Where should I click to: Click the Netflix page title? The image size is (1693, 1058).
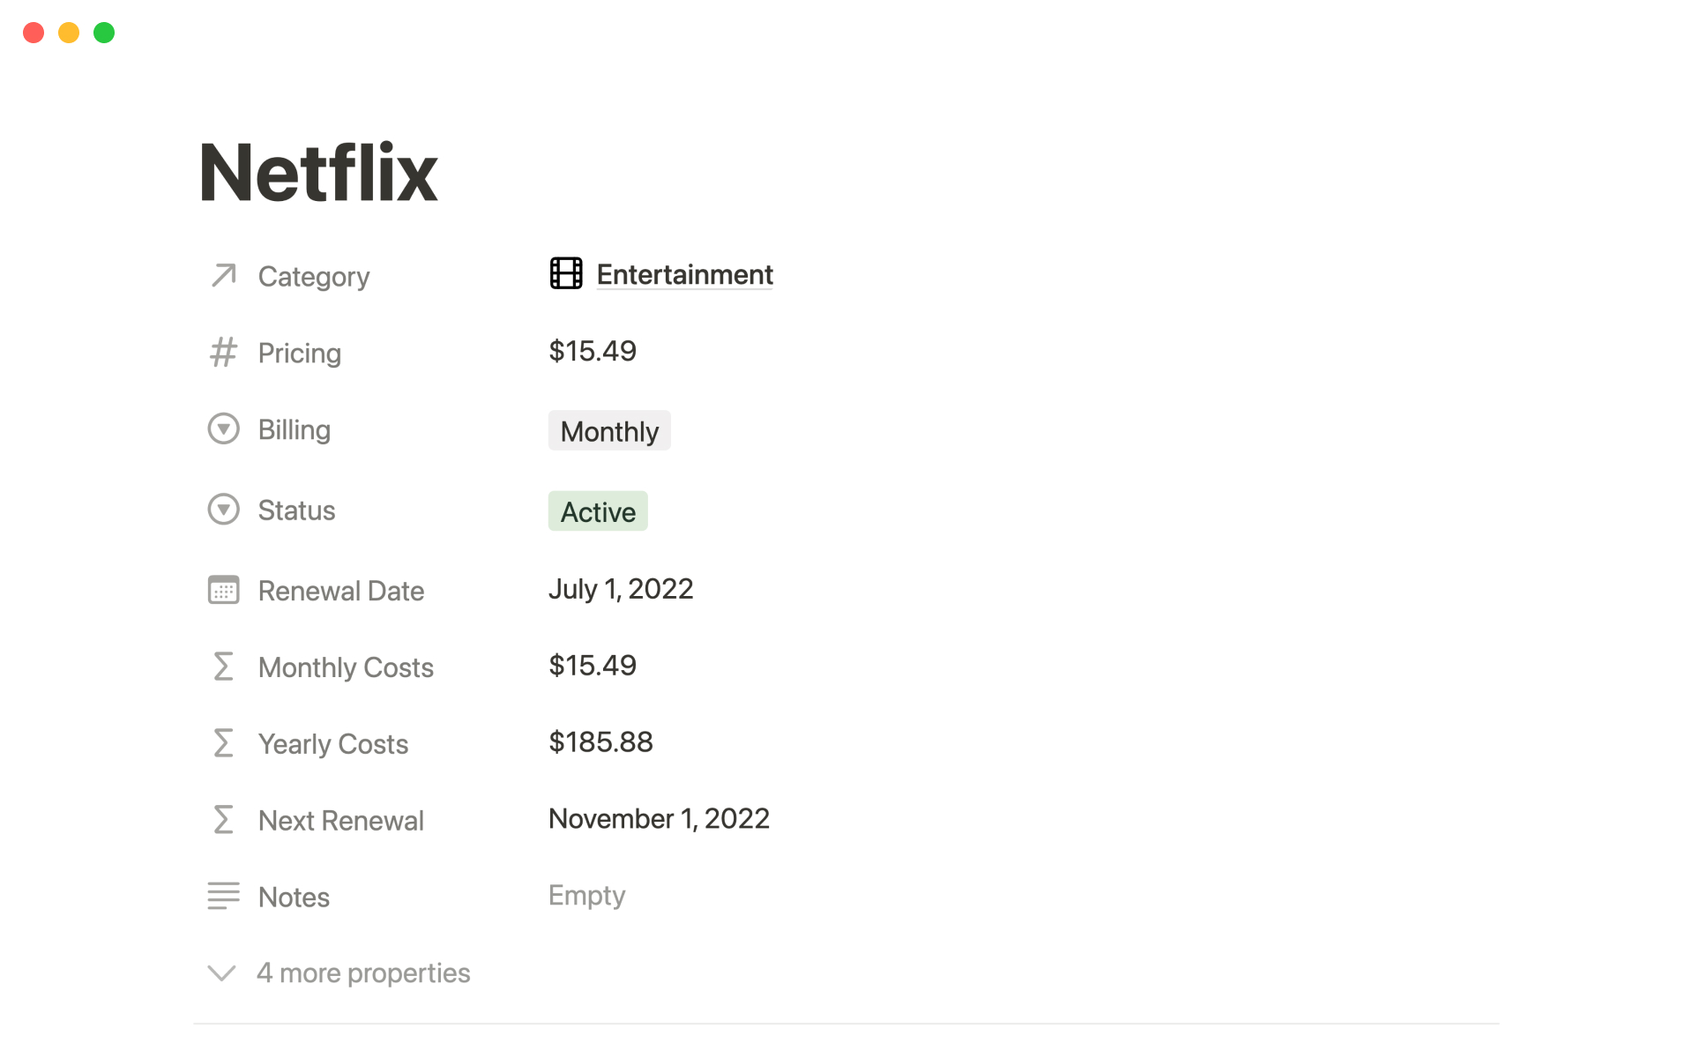[318, 173]
